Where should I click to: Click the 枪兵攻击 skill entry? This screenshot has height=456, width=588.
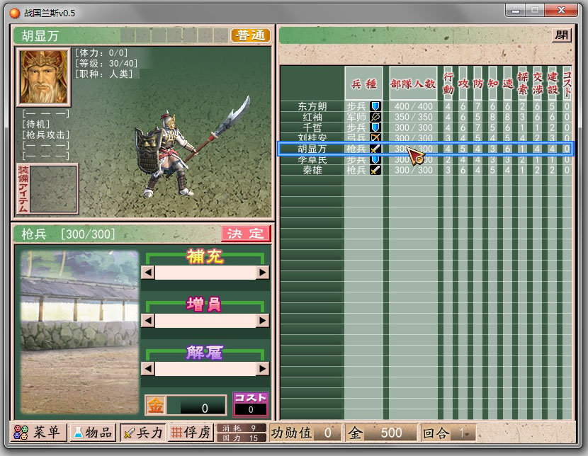(45, 135)
